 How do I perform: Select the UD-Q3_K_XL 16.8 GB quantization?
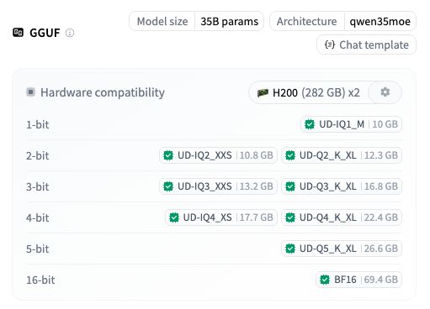pos(342,186)
